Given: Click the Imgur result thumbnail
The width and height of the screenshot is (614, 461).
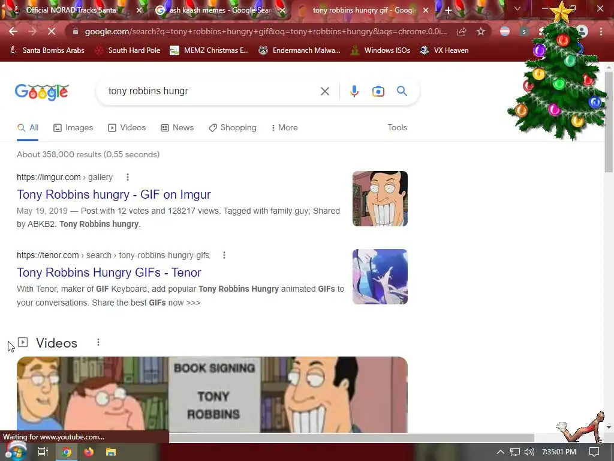Looking at the screenshot, I should point(380,199).
